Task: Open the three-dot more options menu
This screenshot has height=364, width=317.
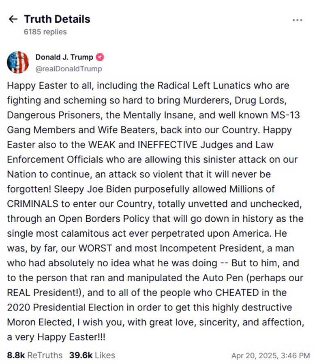Action: pos(297,20)
